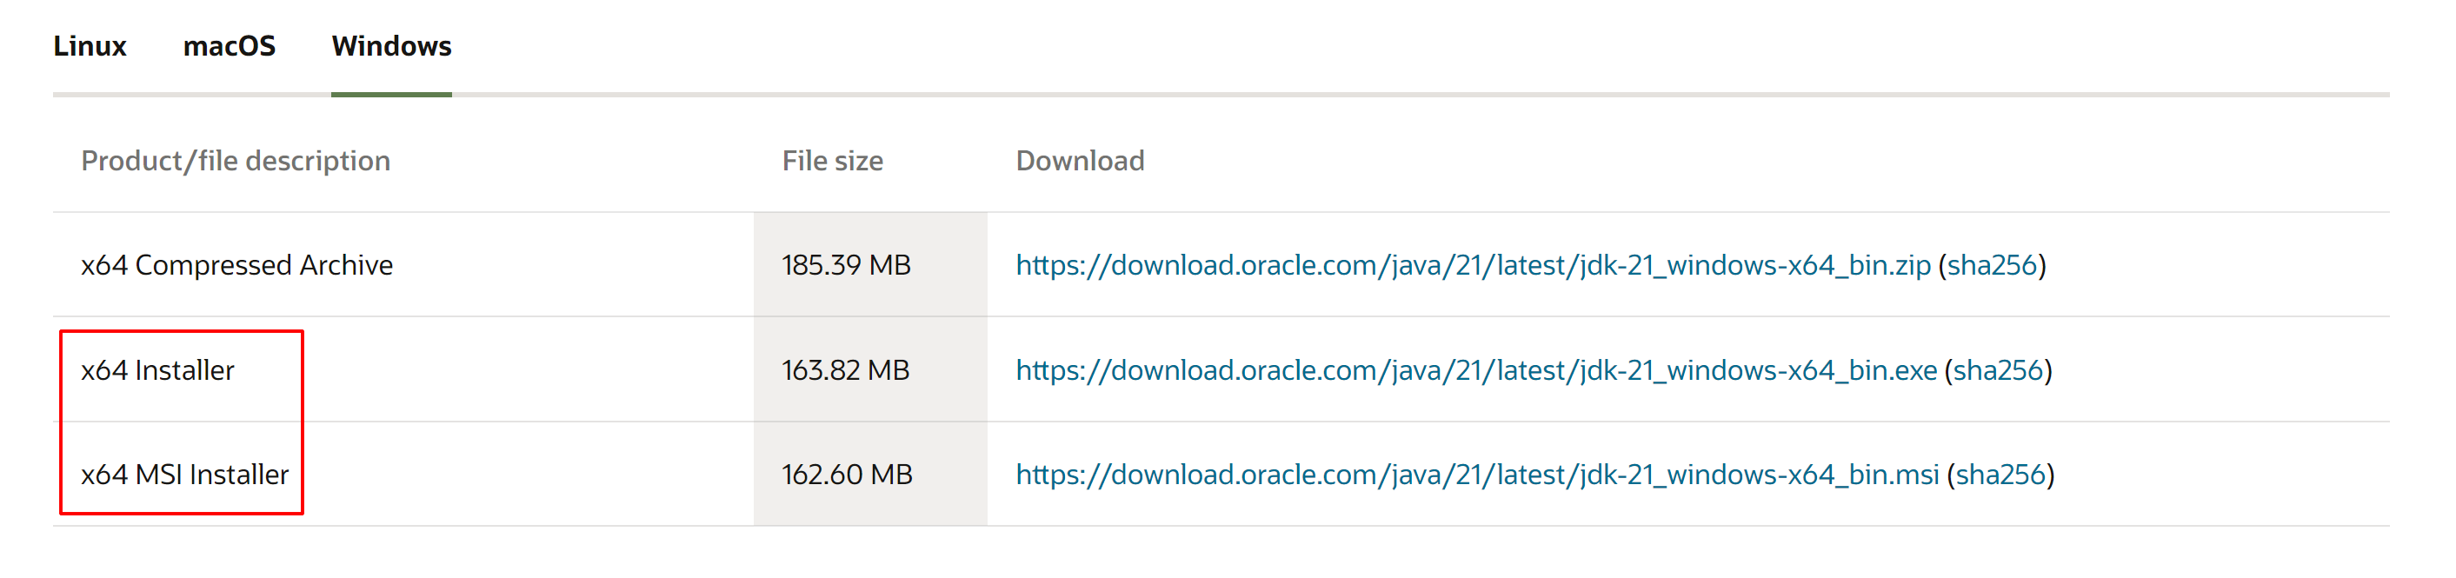Open sha256 checksum for the msi installer

click(2000, 475)
